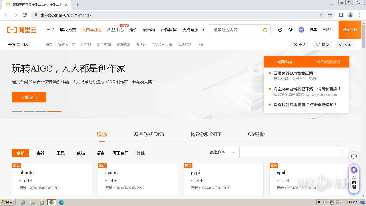The image size is (366, 206).
Task: Open Windows Media Player from taskbar
Action: [x=42, y=202]
